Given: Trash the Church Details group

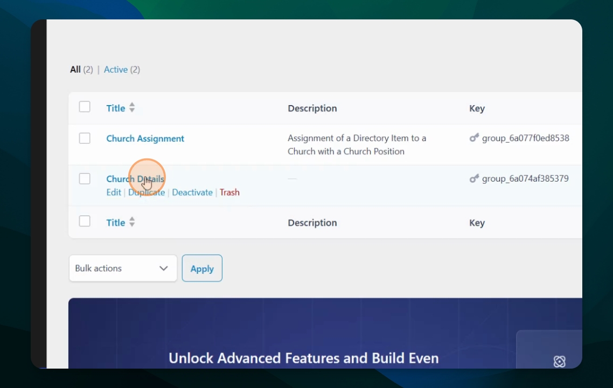Looking at the screenshot, I should pos(229,192).
